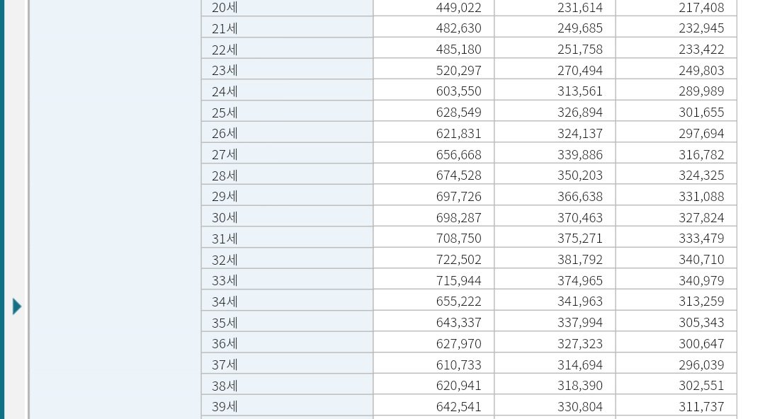Click the cell showing 251,758
Viewport: 765px width, 419px height.
580,50
